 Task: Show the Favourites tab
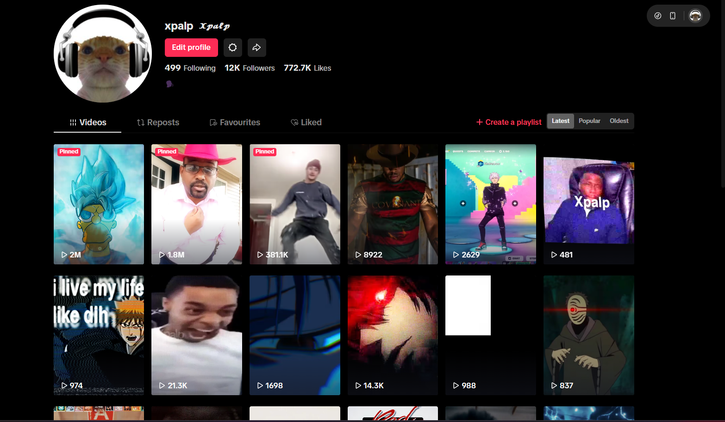tap(235, 122)
